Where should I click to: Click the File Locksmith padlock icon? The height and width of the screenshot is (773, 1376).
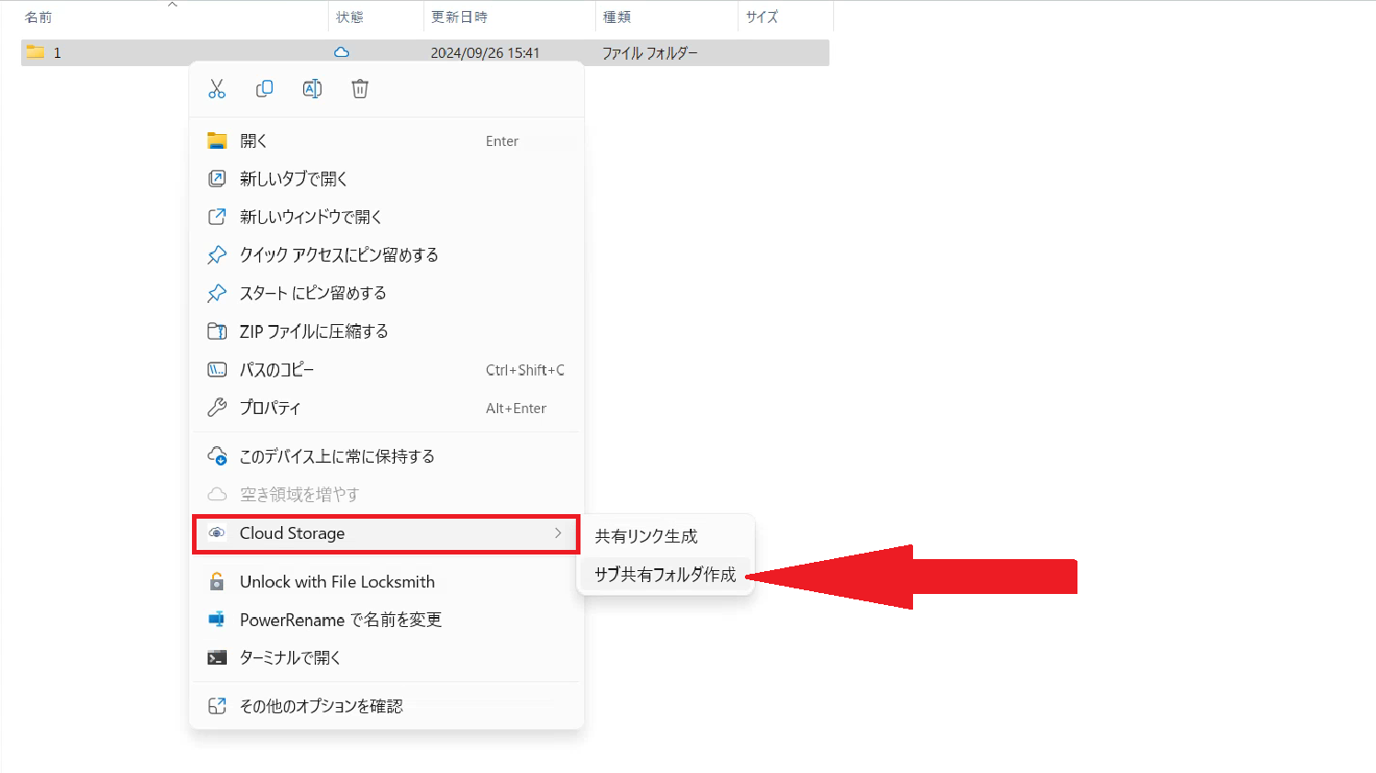click(217, 581)
